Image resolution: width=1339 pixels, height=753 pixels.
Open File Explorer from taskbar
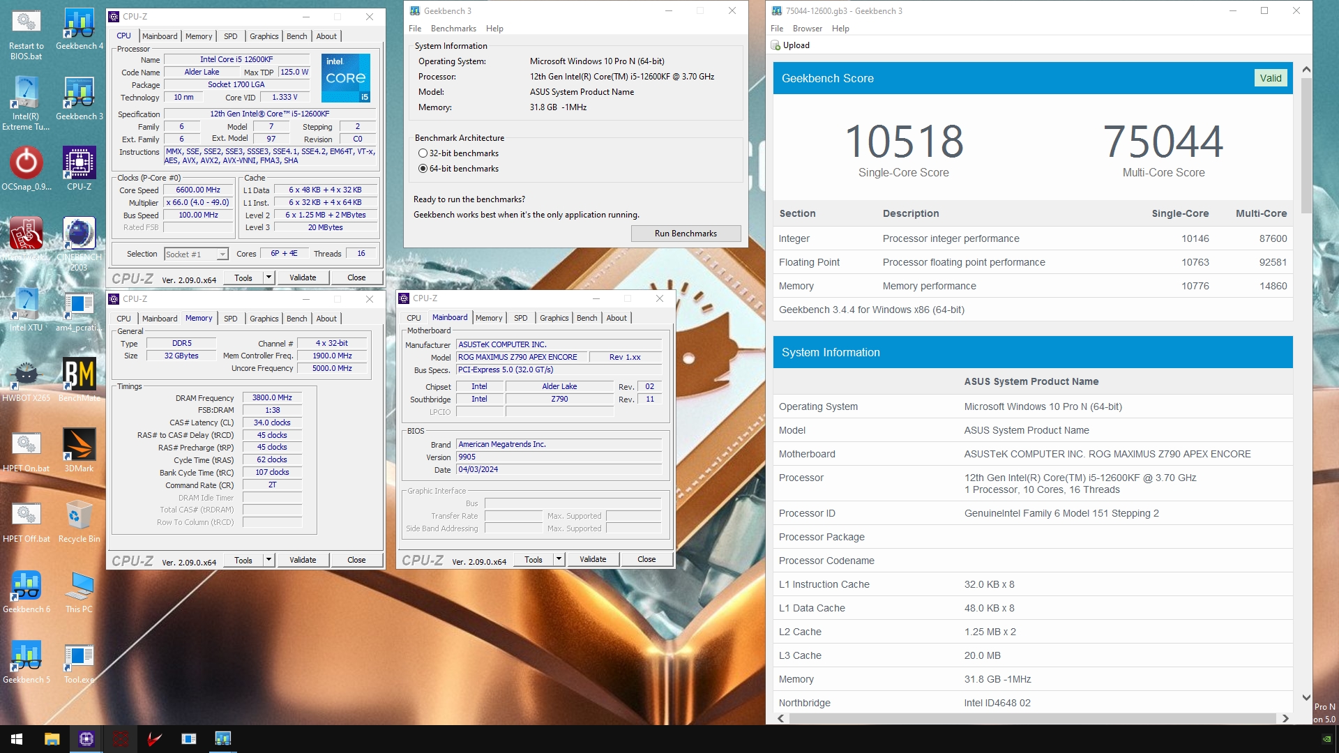[x=52, y=739]
